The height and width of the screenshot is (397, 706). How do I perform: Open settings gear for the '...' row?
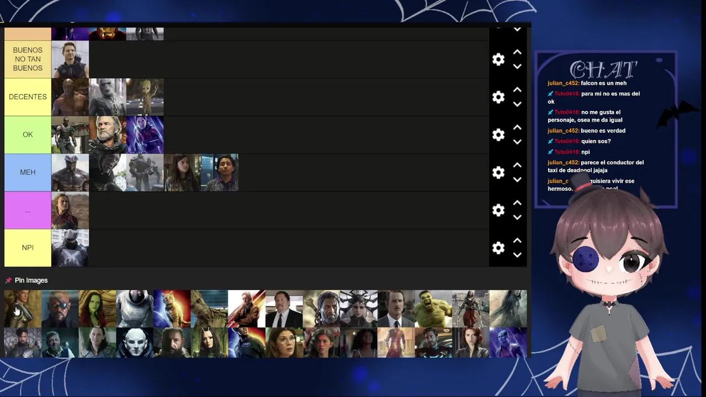tap(498, 210)
